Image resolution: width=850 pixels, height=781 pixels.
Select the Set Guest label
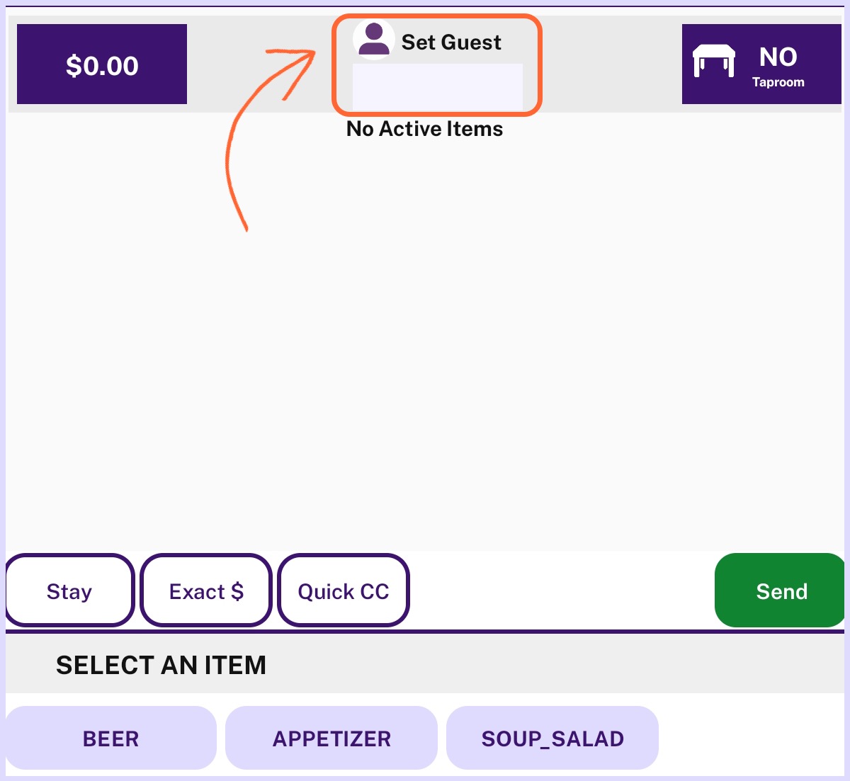click(x=451, y=42)
